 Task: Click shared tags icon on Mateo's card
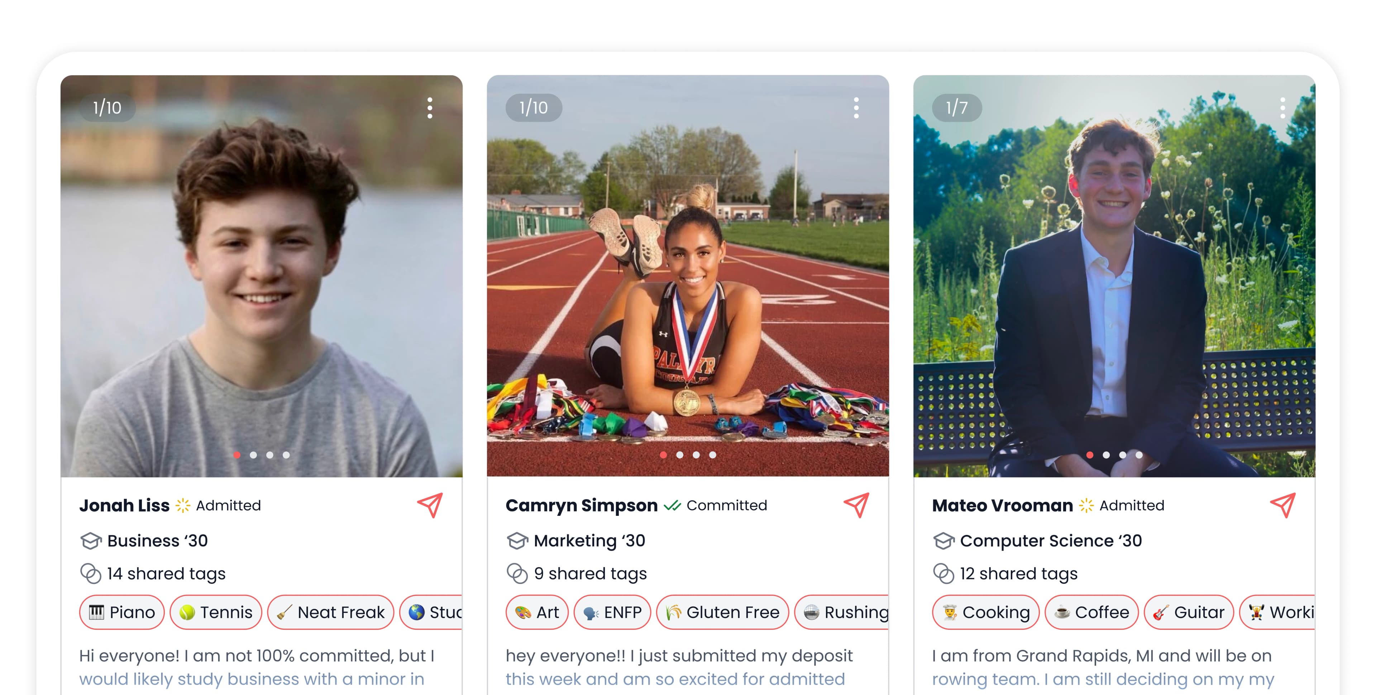943,573
